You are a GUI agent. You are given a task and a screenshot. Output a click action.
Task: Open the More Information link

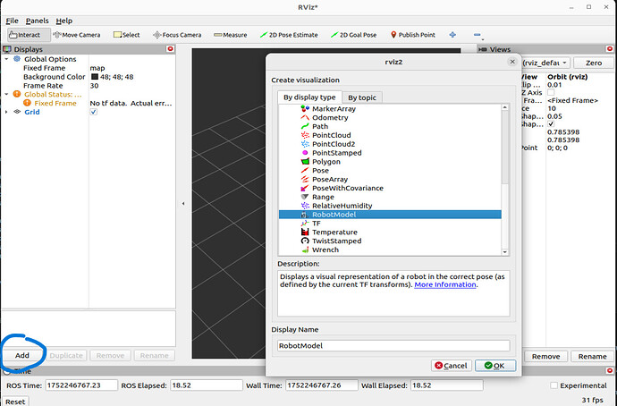click(x=445, y=284)
